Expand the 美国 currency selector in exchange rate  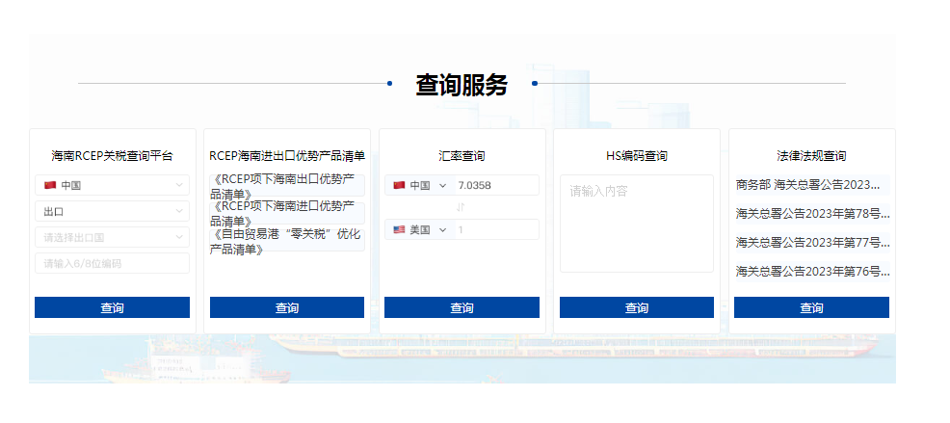420,229
